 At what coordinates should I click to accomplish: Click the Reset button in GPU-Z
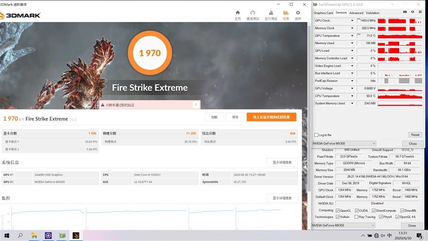(415, 135)
